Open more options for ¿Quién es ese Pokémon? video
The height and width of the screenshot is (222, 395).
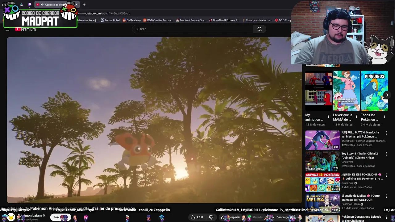coord(386,175)
